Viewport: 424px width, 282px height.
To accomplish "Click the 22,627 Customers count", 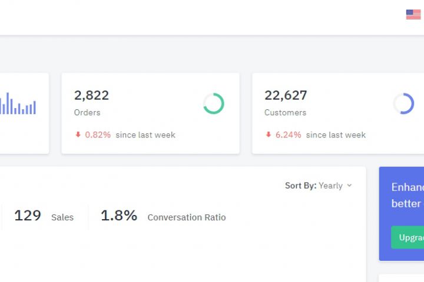I will pos(286,95).
